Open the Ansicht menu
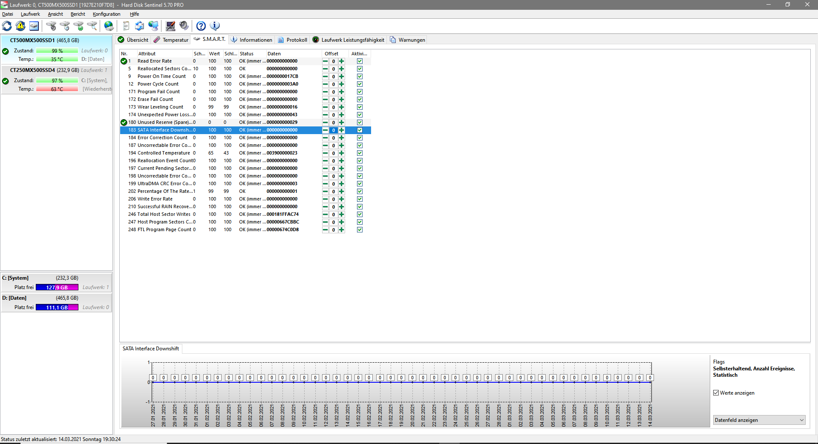Screen dimensions: 818x444 coord(55,14)
